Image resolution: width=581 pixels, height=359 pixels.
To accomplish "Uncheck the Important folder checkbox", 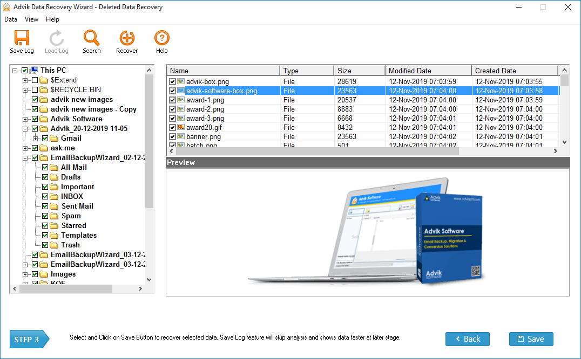I will pyautogui.click(x=45, y=187).
